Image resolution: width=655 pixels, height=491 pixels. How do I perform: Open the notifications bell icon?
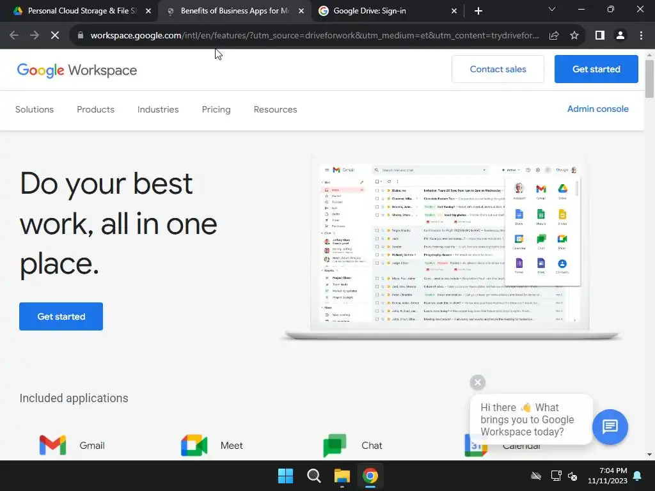[638, 476]
